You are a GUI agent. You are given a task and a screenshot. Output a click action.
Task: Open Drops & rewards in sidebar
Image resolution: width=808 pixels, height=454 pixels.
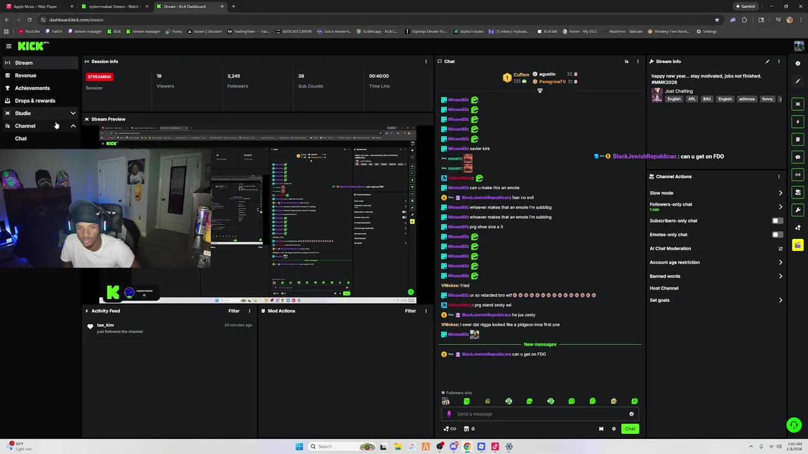tap(40, 101)
